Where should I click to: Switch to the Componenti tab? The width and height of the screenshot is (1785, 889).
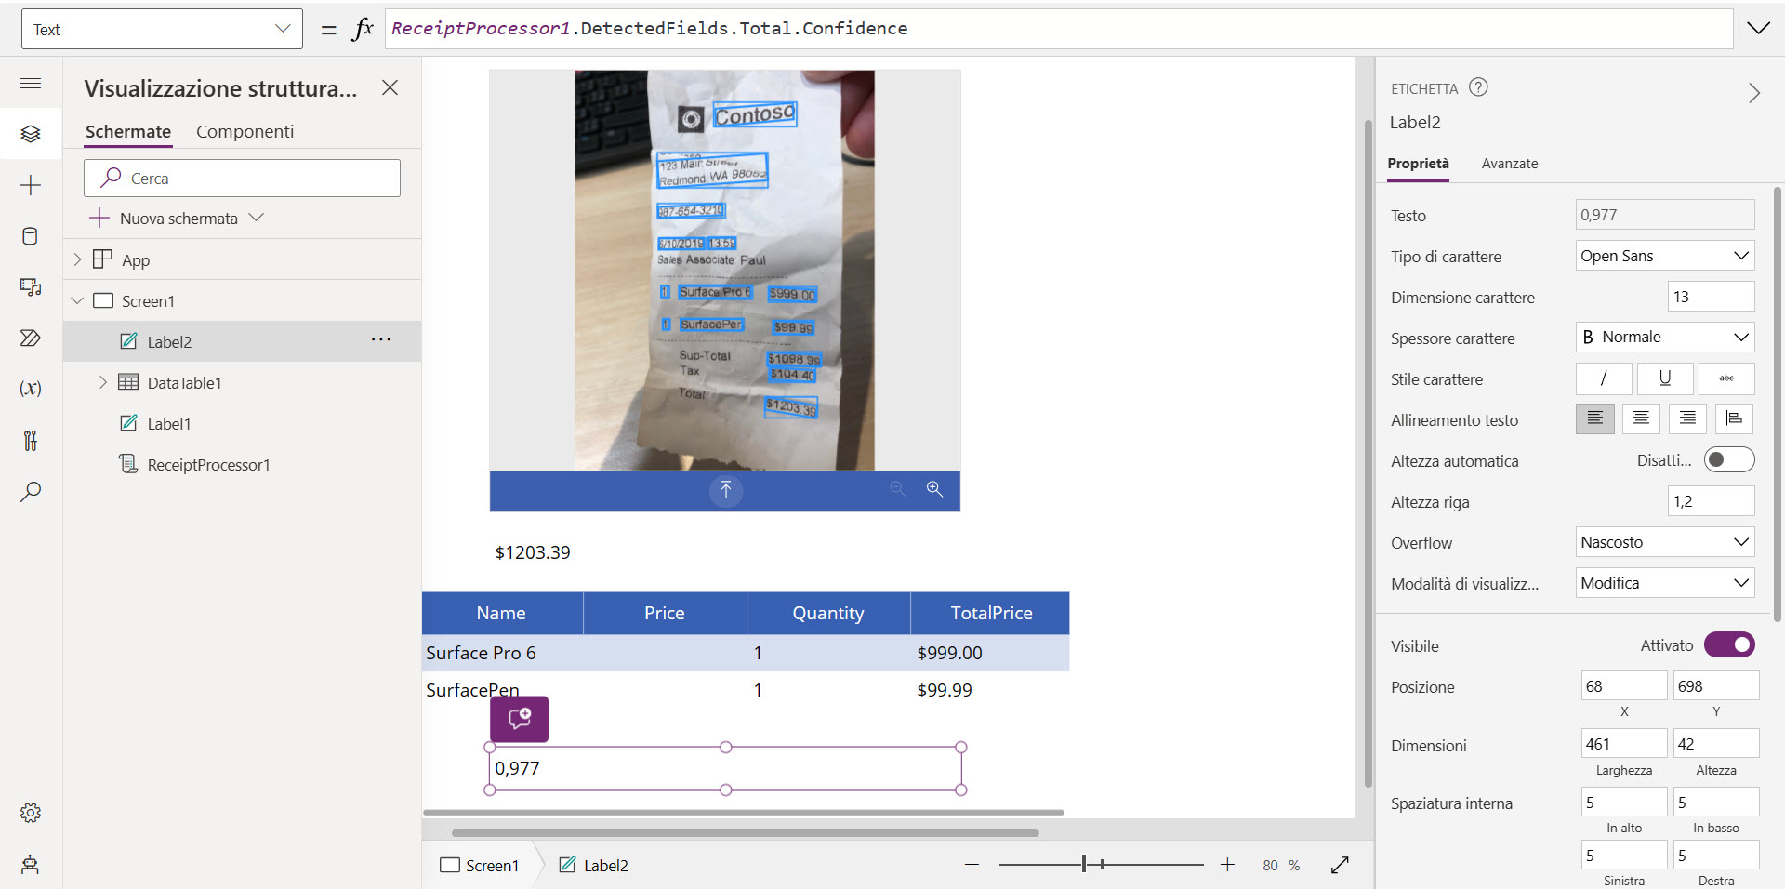click(x=245, y=132)
